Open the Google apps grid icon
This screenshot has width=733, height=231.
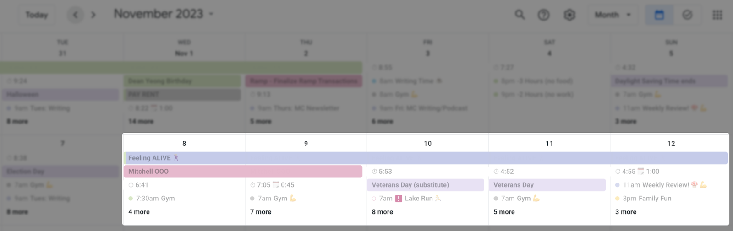717,15
